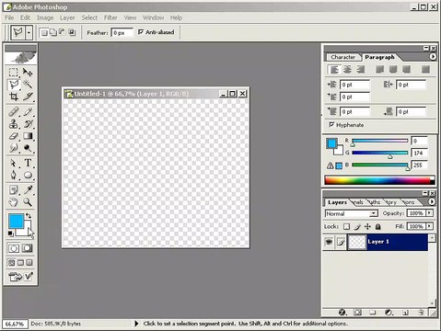
Task: Select the Pen tool
Action: (x=13, y=175)
